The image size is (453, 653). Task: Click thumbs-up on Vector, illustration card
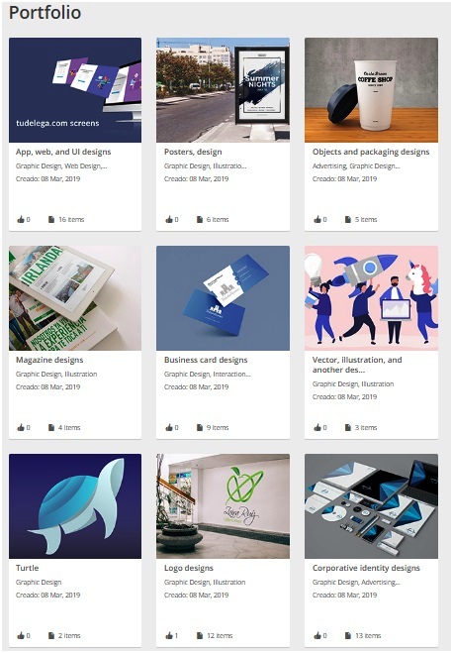(317, 428)
